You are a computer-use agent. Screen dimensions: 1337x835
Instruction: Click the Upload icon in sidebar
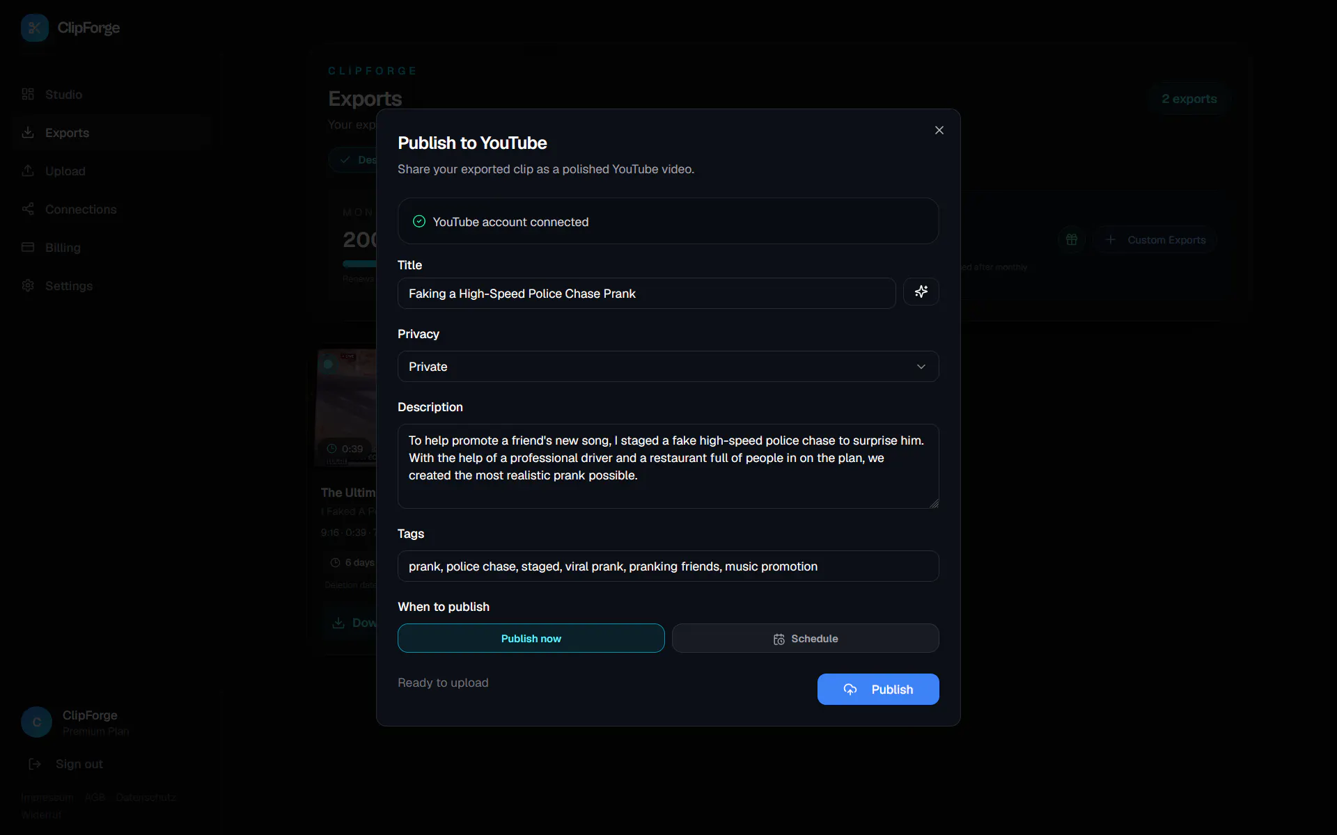[x=28, y=170]
